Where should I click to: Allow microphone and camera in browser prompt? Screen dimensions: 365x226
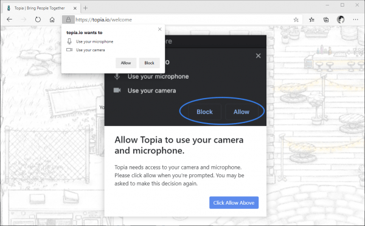coord(126,63)
